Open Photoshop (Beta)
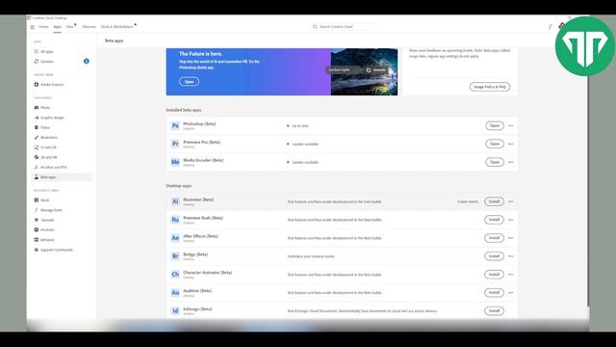Viewport: 616px width, 347px height. coord(495,126)
